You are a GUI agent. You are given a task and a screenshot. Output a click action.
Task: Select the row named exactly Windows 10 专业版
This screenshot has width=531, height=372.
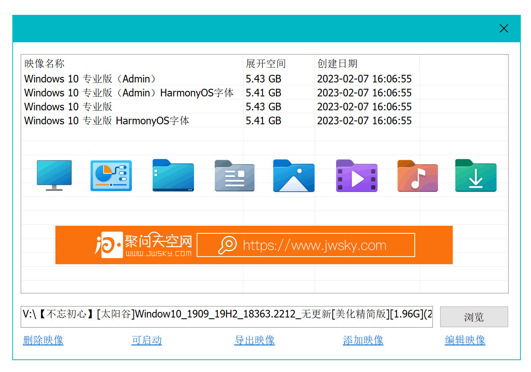pos(265,107)
